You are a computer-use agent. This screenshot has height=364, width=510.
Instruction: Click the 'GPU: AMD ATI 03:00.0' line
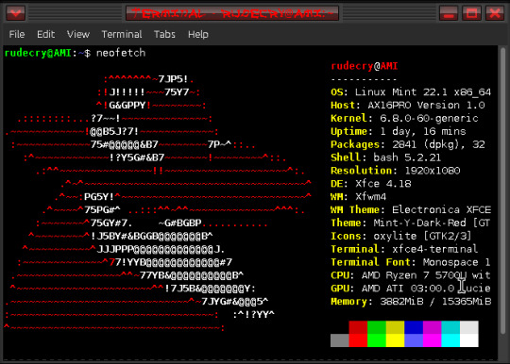coord(411,289)
